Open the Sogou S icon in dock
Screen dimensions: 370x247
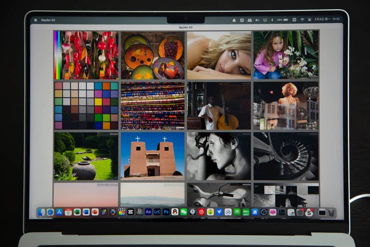click(x=309, y=213)
